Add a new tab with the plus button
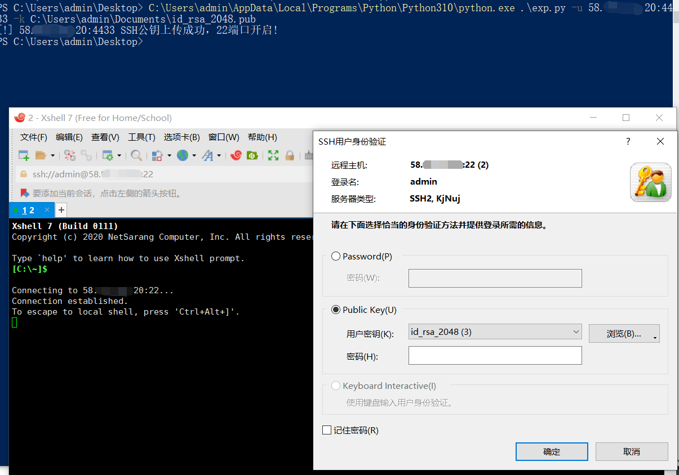679x475 pixels. point(61,210)
